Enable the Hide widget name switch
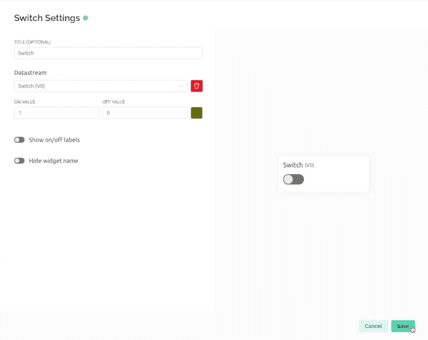 19,160
